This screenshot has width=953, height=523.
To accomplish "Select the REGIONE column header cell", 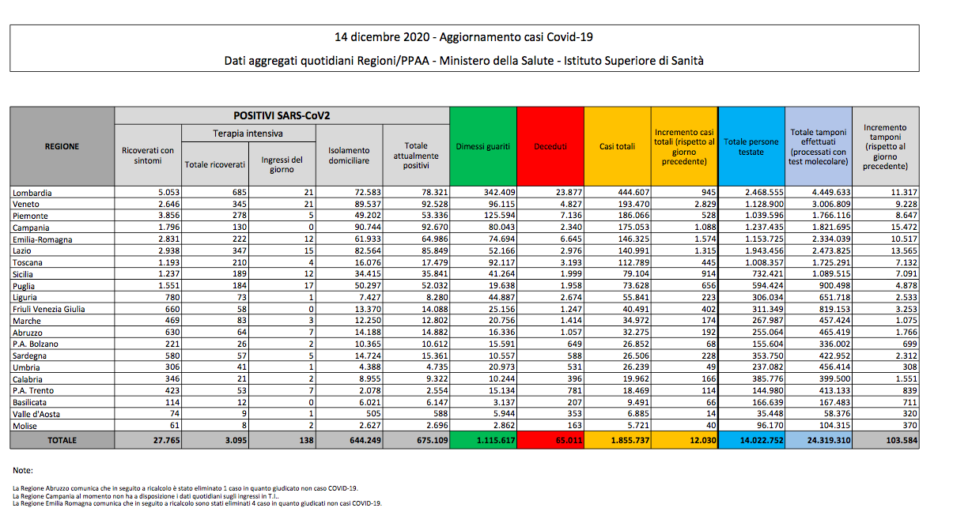I will (x=62, y=147).
